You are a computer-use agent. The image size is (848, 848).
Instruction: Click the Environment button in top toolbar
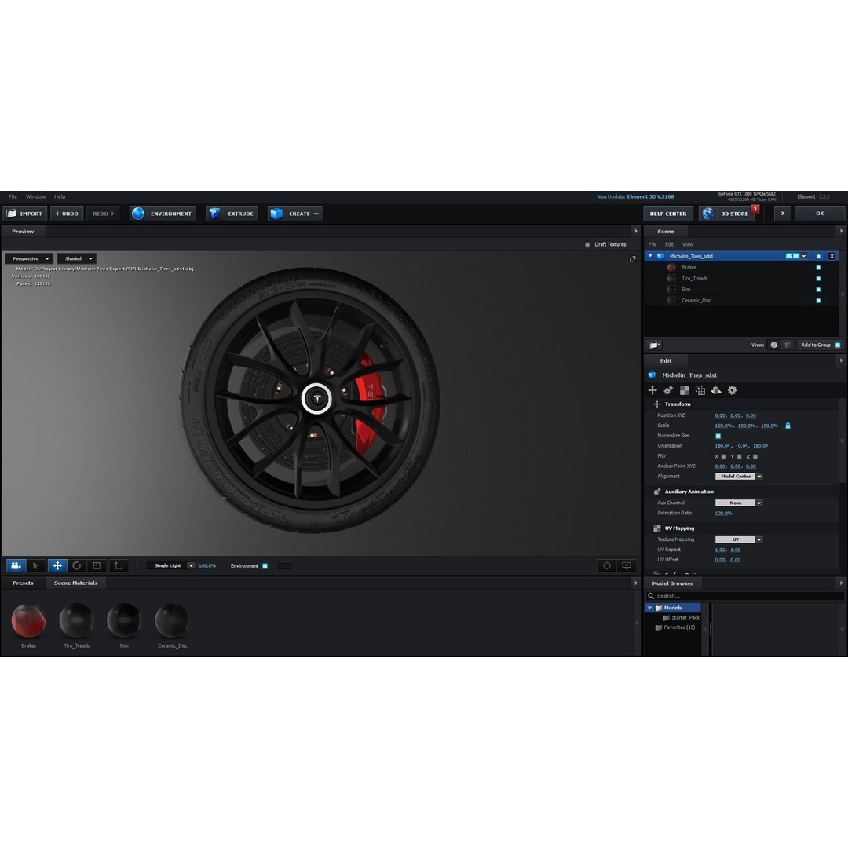(163, 214)
